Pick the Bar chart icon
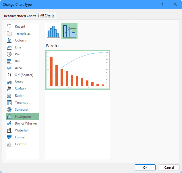182x173 pixels. pos(9,61)
